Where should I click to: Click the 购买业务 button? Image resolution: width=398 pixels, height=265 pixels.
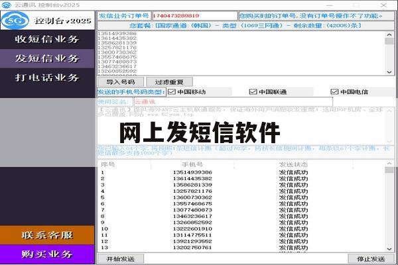(x=47, y=254)
